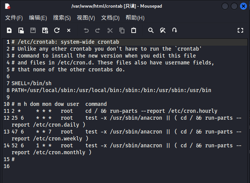Toggle fullscreen mode with toolbar icon
250x183 pixels.
[240, 30]
